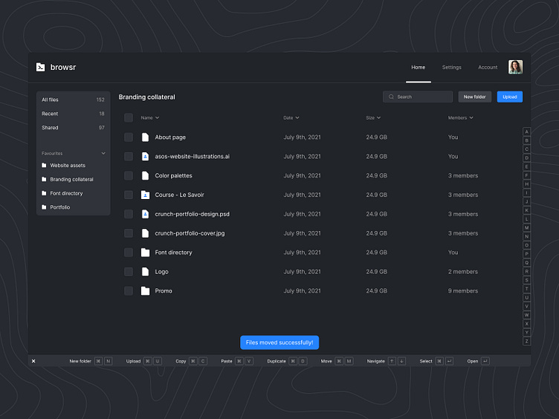The height and width of the screenshot is (419, 559).
Task: Collapse the Favourites section chevron
Action: click(x=103, y=154)
